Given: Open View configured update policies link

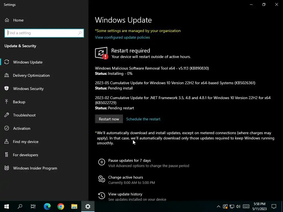Looking at the screenshot, I should click(x=122, y=37).
